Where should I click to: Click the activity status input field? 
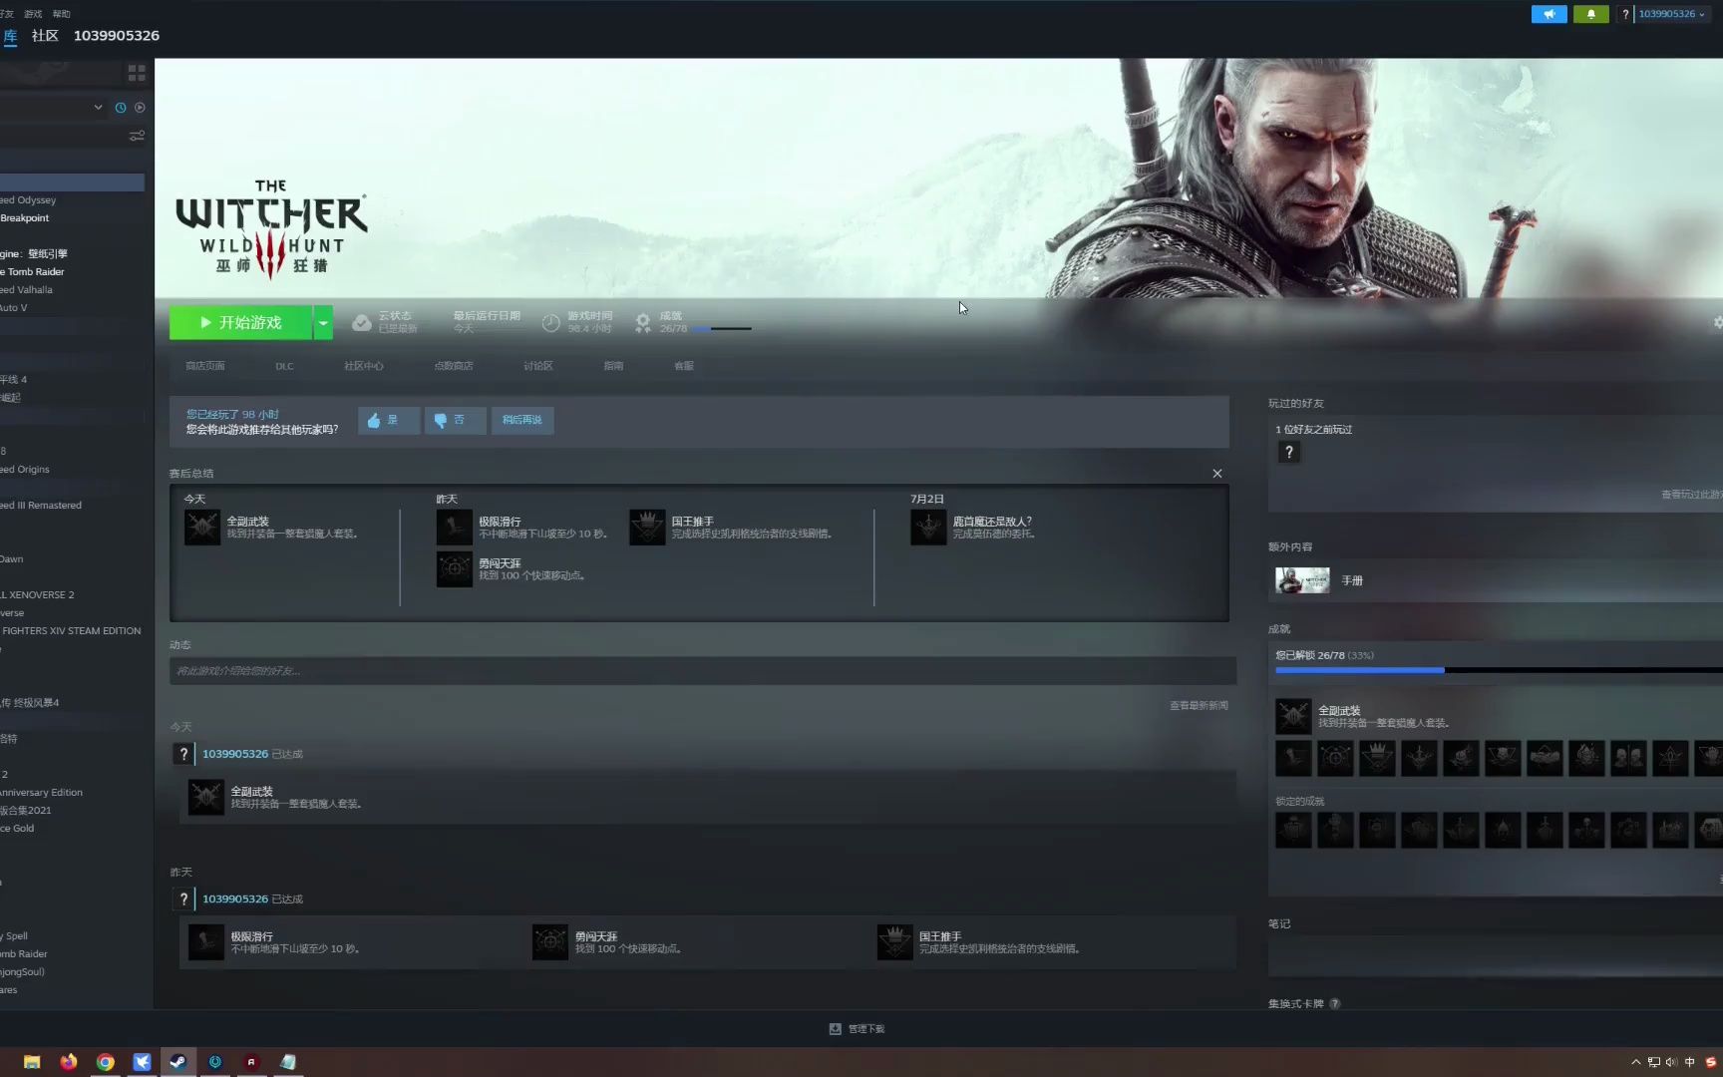coord(703,671)
